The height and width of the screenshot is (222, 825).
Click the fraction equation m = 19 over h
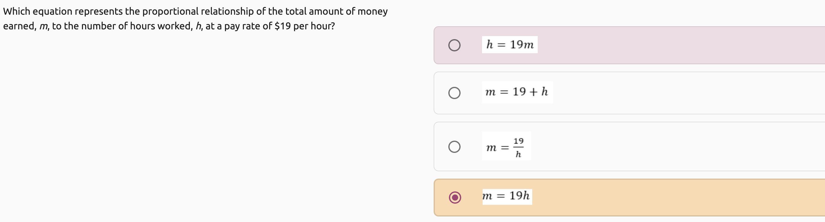[506, 146]
